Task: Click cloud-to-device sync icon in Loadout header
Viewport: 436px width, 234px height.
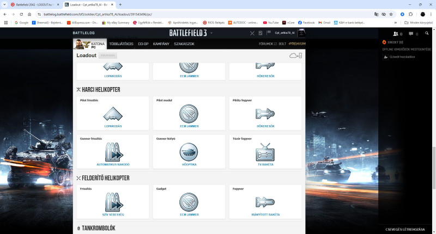Action: [x=295, y=56]
